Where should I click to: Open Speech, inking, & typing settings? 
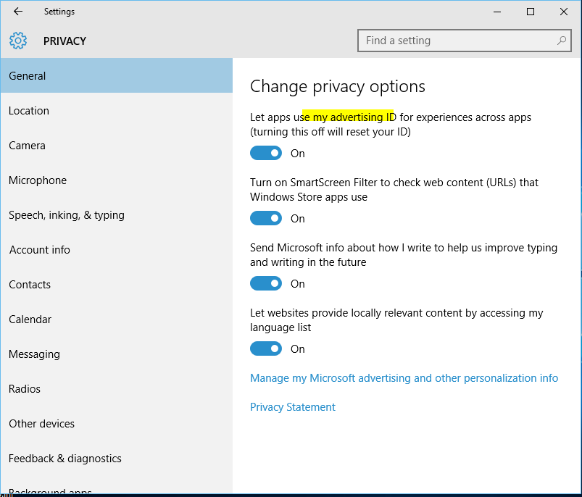(x=67, y=215)
